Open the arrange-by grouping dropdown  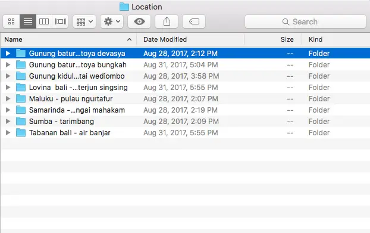[x=84, y=21]
